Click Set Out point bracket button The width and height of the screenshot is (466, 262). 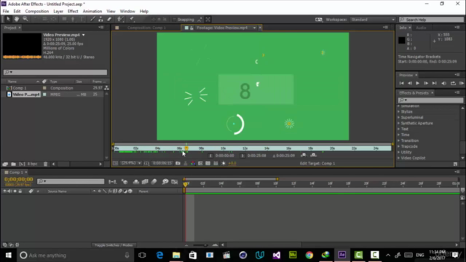[242, 156]
